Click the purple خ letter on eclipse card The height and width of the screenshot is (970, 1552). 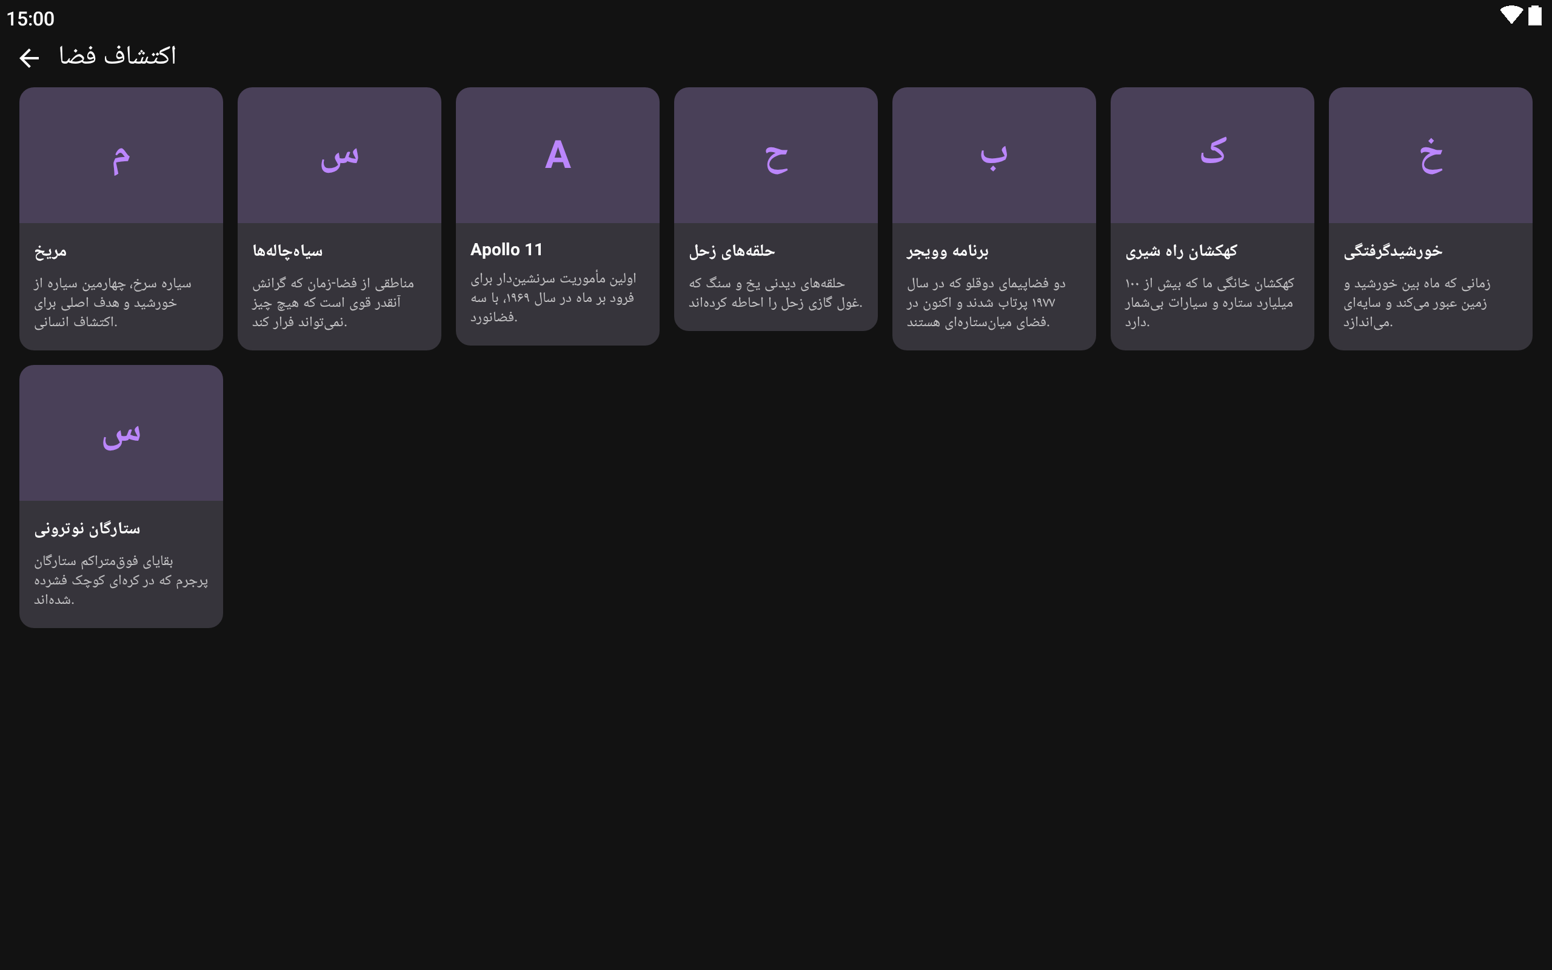(1430, 156)
